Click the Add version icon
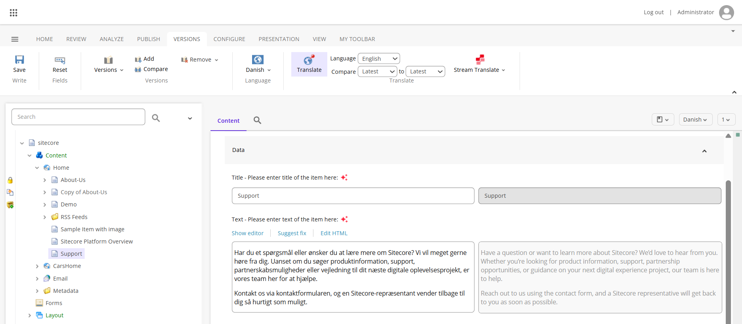The image size is (742, 324). 138,59
